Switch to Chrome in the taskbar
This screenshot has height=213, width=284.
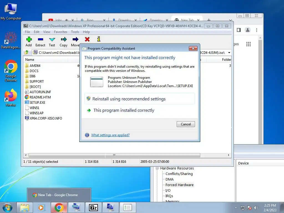pos(59,207)
